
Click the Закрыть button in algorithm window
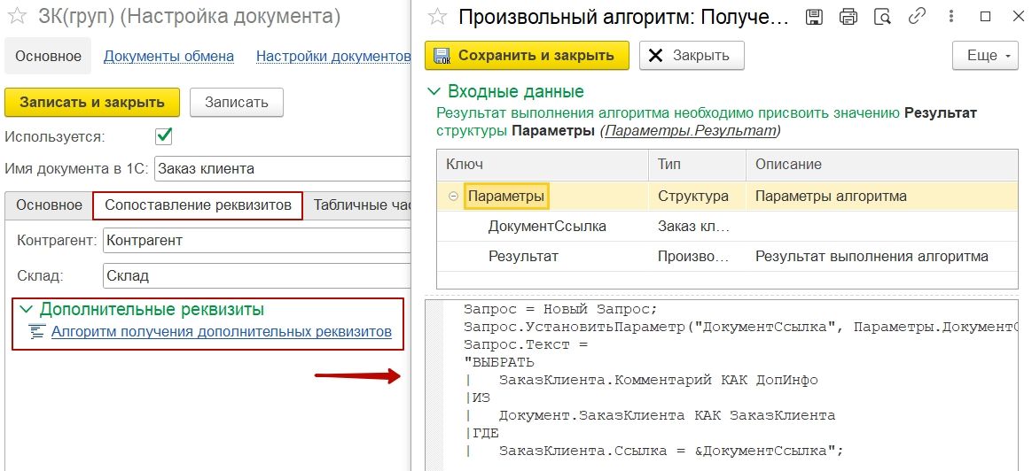pos(692,56)
